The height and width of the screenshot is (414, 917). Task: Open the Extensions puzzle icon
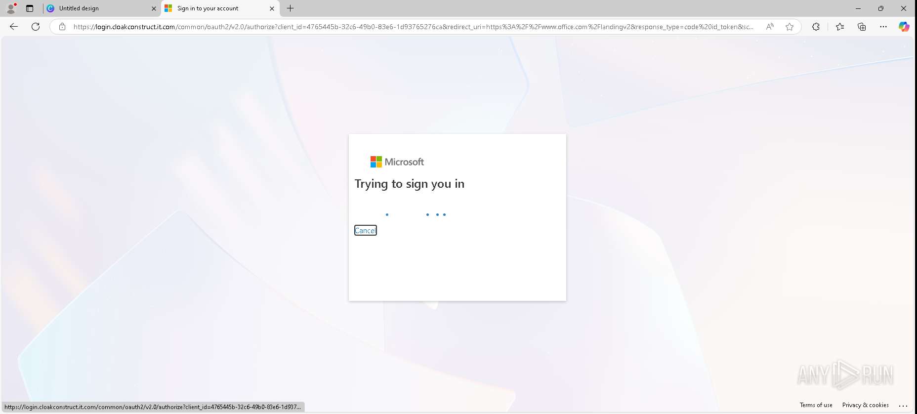(816, 27)
